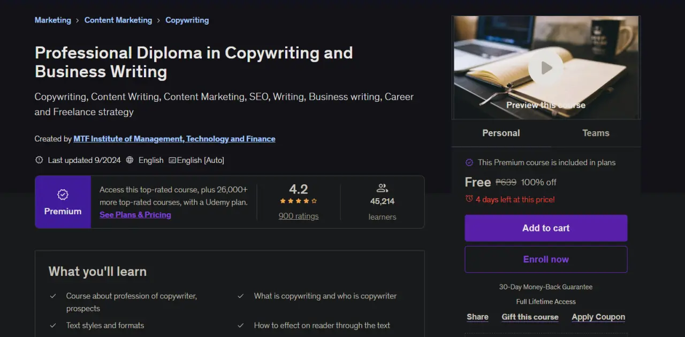Click 'English [Auto]' caption language text

pos(201,160)
